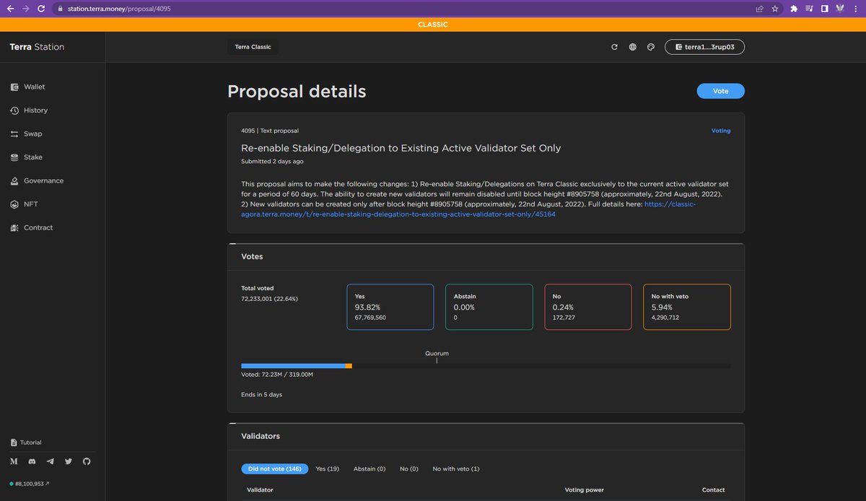
Task: Click the orange veto segment of progress bar
Action: 349,366
